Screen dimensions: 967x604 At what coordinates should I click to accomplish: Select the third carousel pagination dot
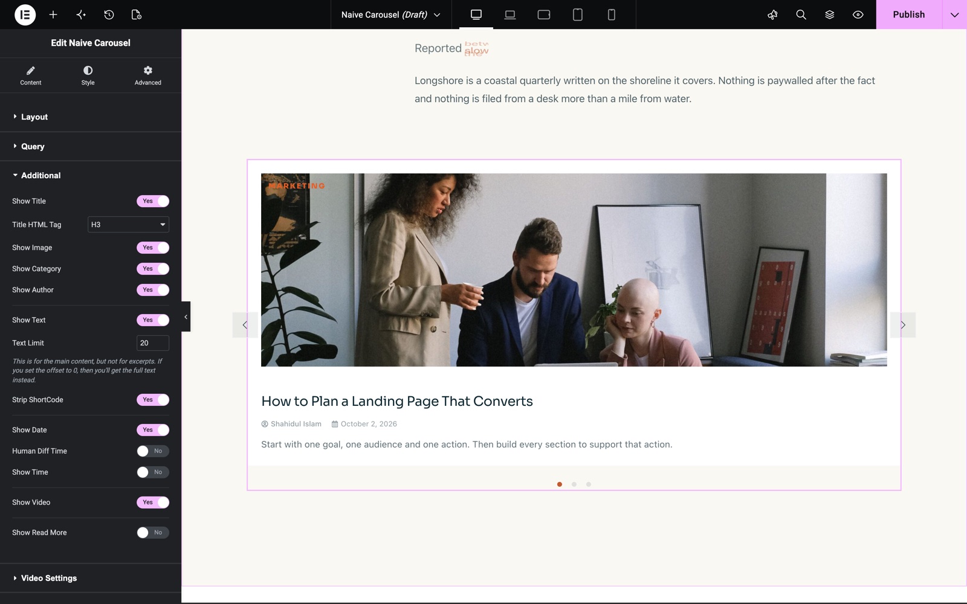[589, 484]
